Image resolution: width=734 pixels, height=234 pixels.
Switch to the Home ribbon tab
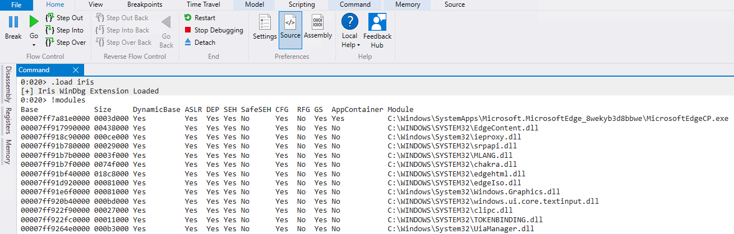point(55,4)
